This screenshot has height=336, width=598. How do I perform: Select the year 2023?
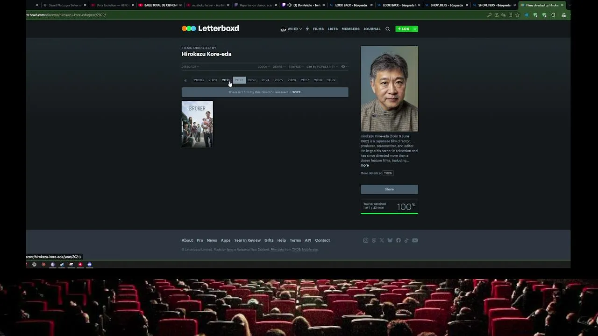252,80
